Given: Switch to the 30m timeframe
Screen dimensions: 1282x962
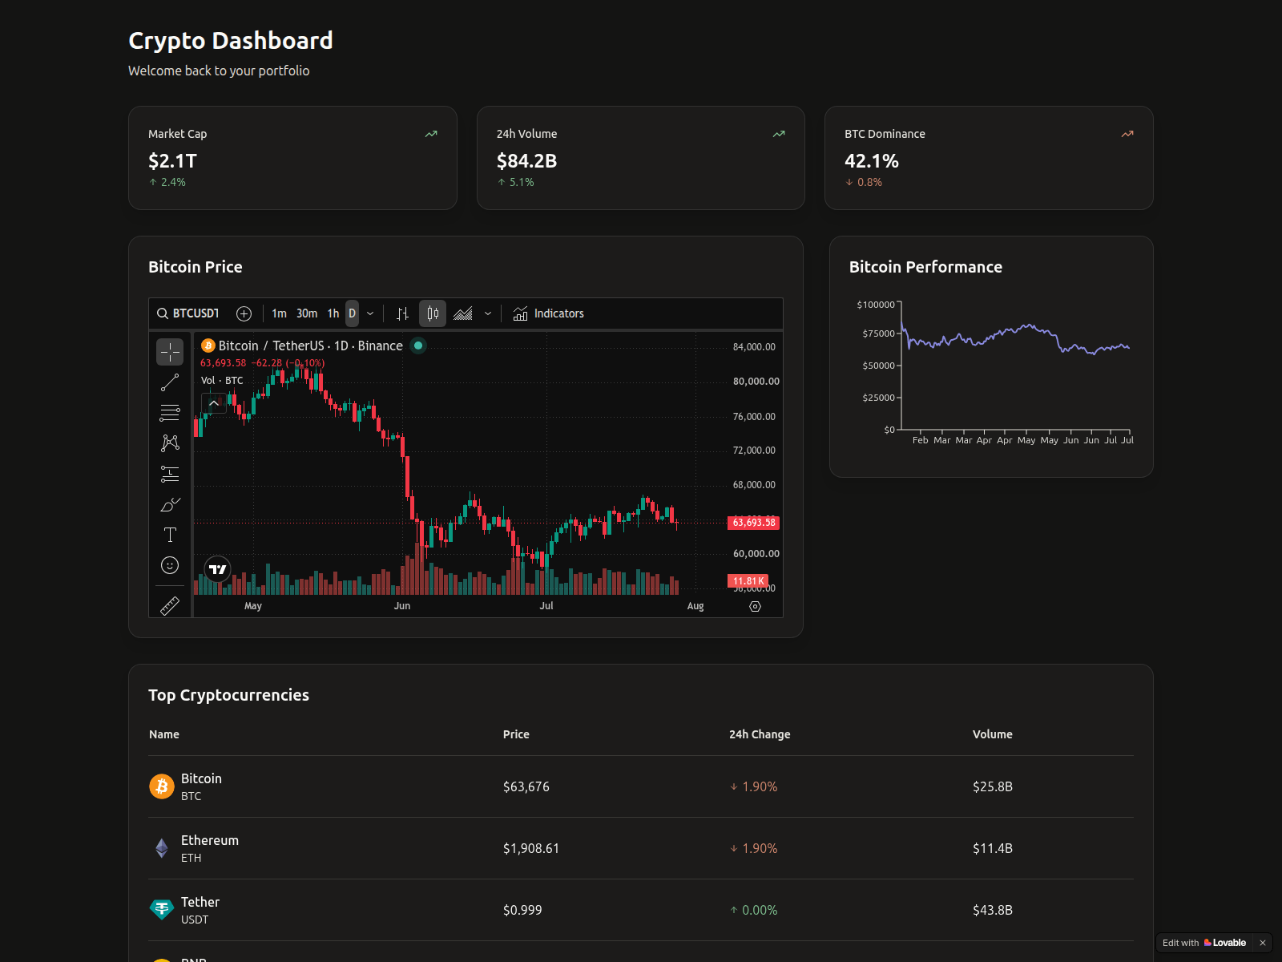Looking at the screenshot, I should [x=307, y=313].
